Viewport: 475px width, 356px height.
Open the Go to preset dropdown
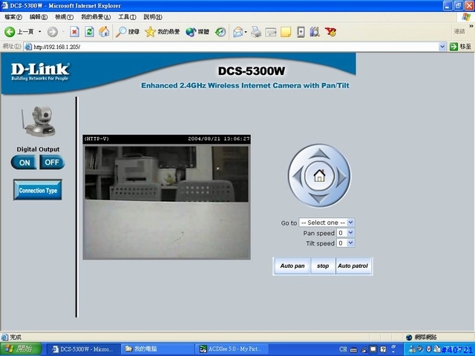pos(327,222)
